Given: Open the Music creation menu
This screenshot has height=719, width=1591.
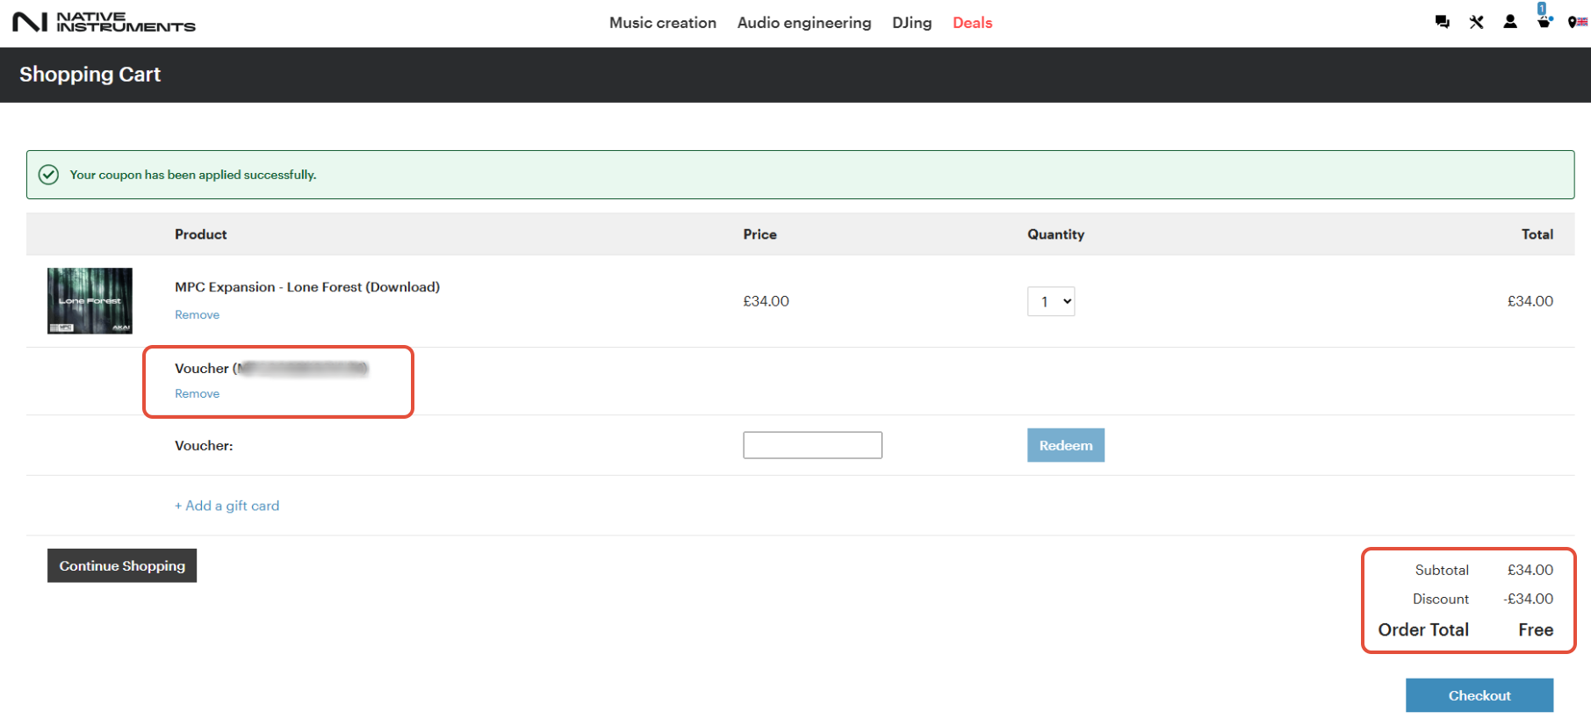Looking at the screenshot, I should (663, 23).
